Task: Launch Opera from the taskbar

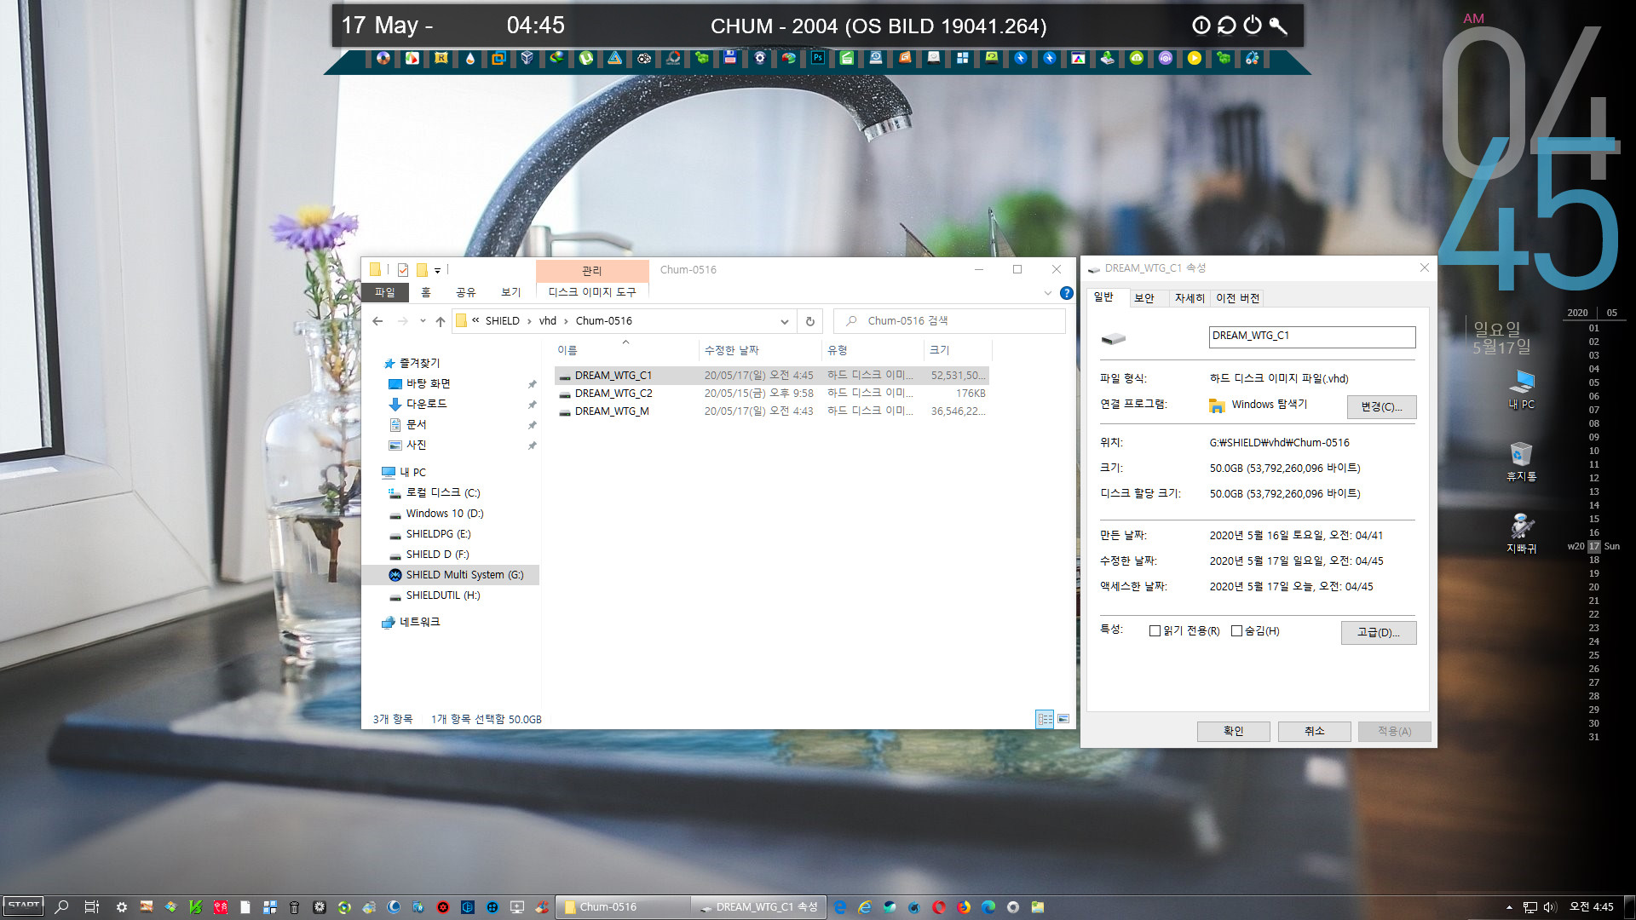Action: 939,907
